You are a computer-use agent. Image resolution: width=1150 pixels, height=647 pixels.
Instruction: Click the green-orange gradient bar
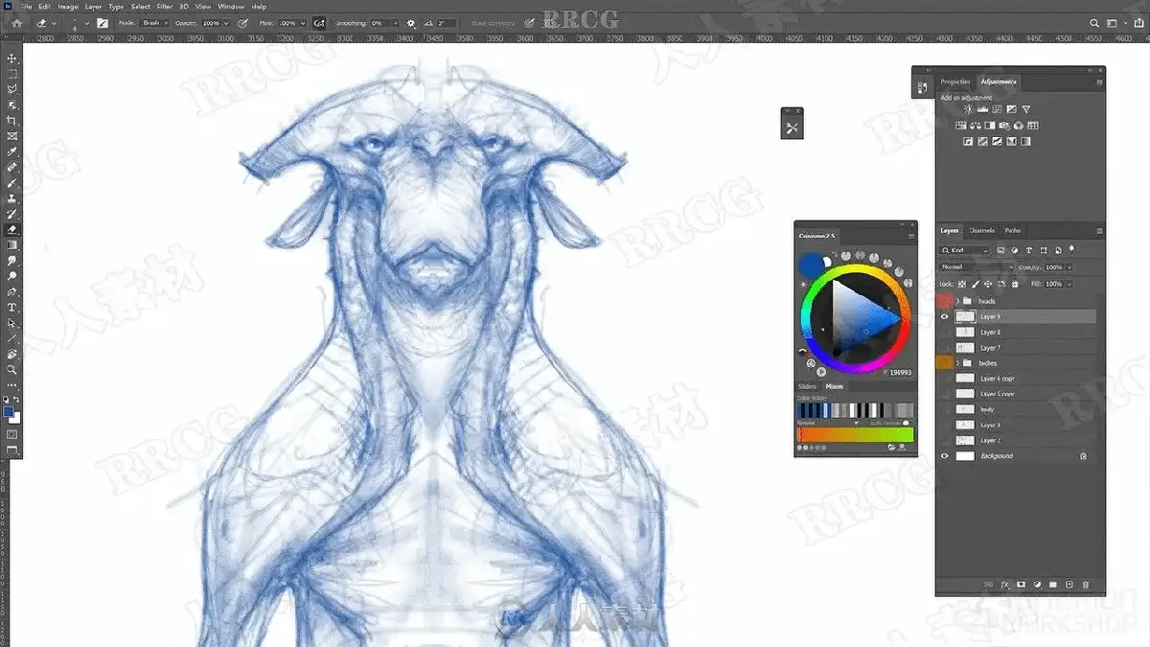tap(856, 434)
